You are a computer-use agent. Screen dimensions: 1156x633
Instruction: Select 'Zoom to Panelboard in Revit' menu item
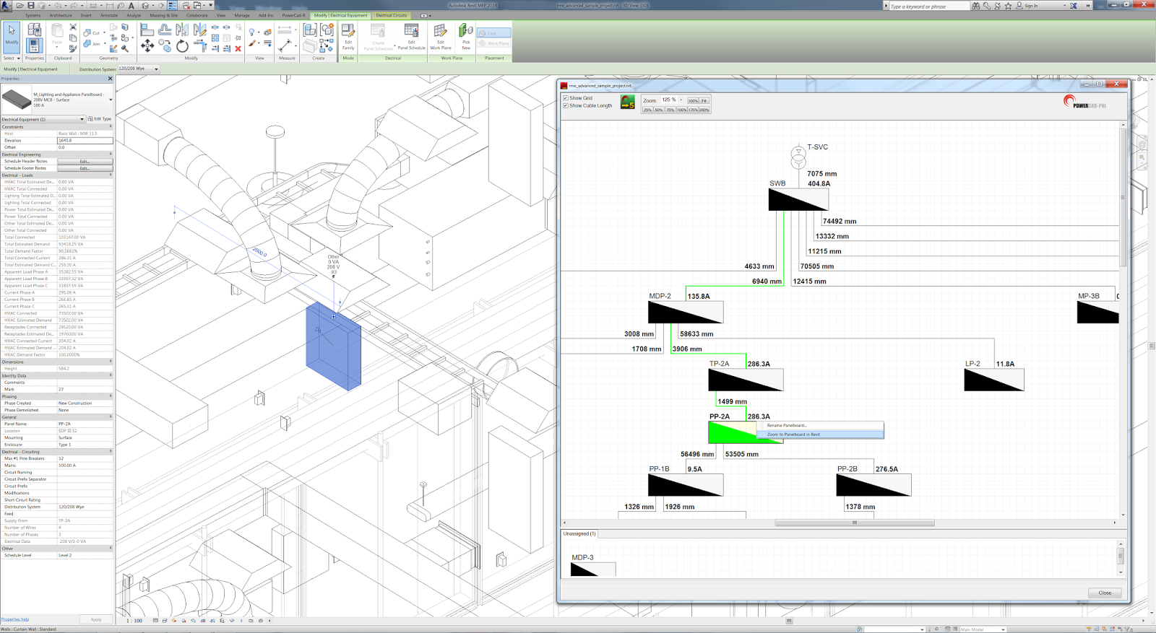click(x=820, y=435)
